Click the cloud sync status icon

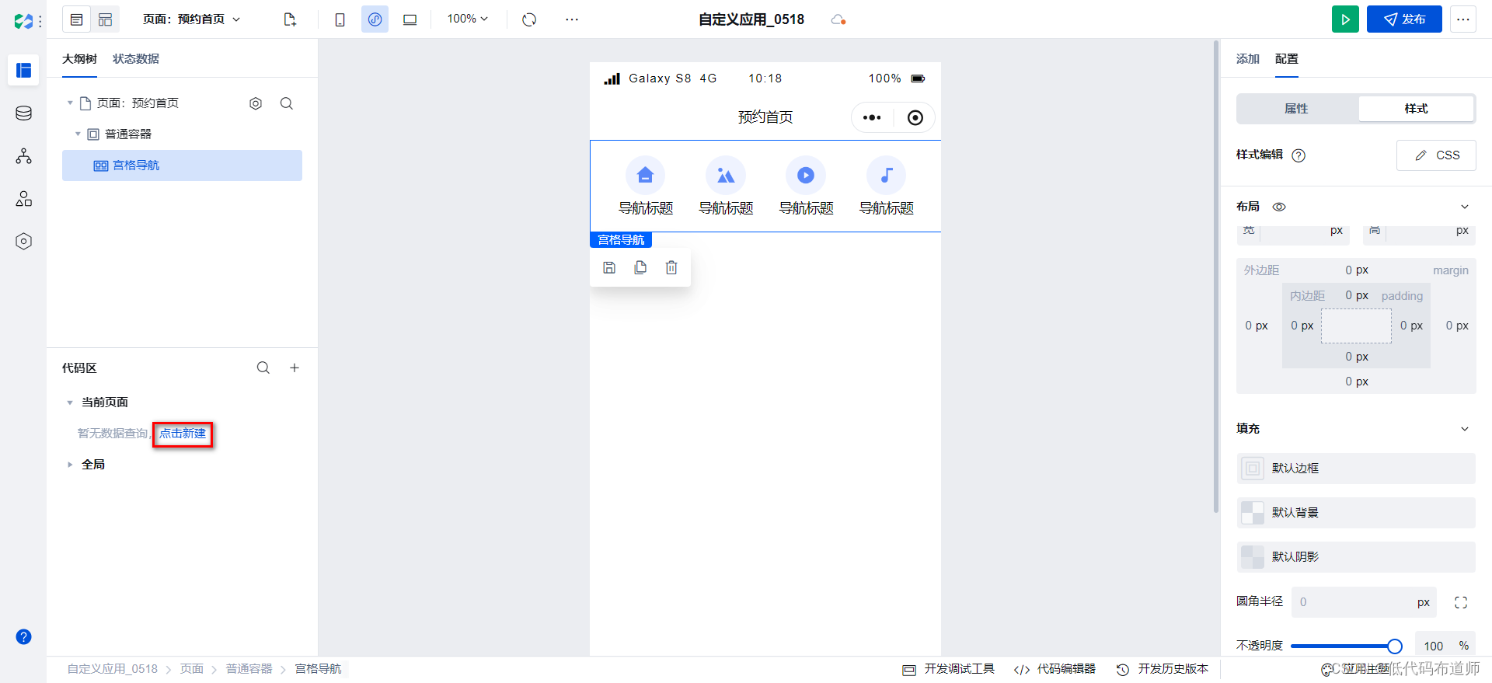coord(838,19)
